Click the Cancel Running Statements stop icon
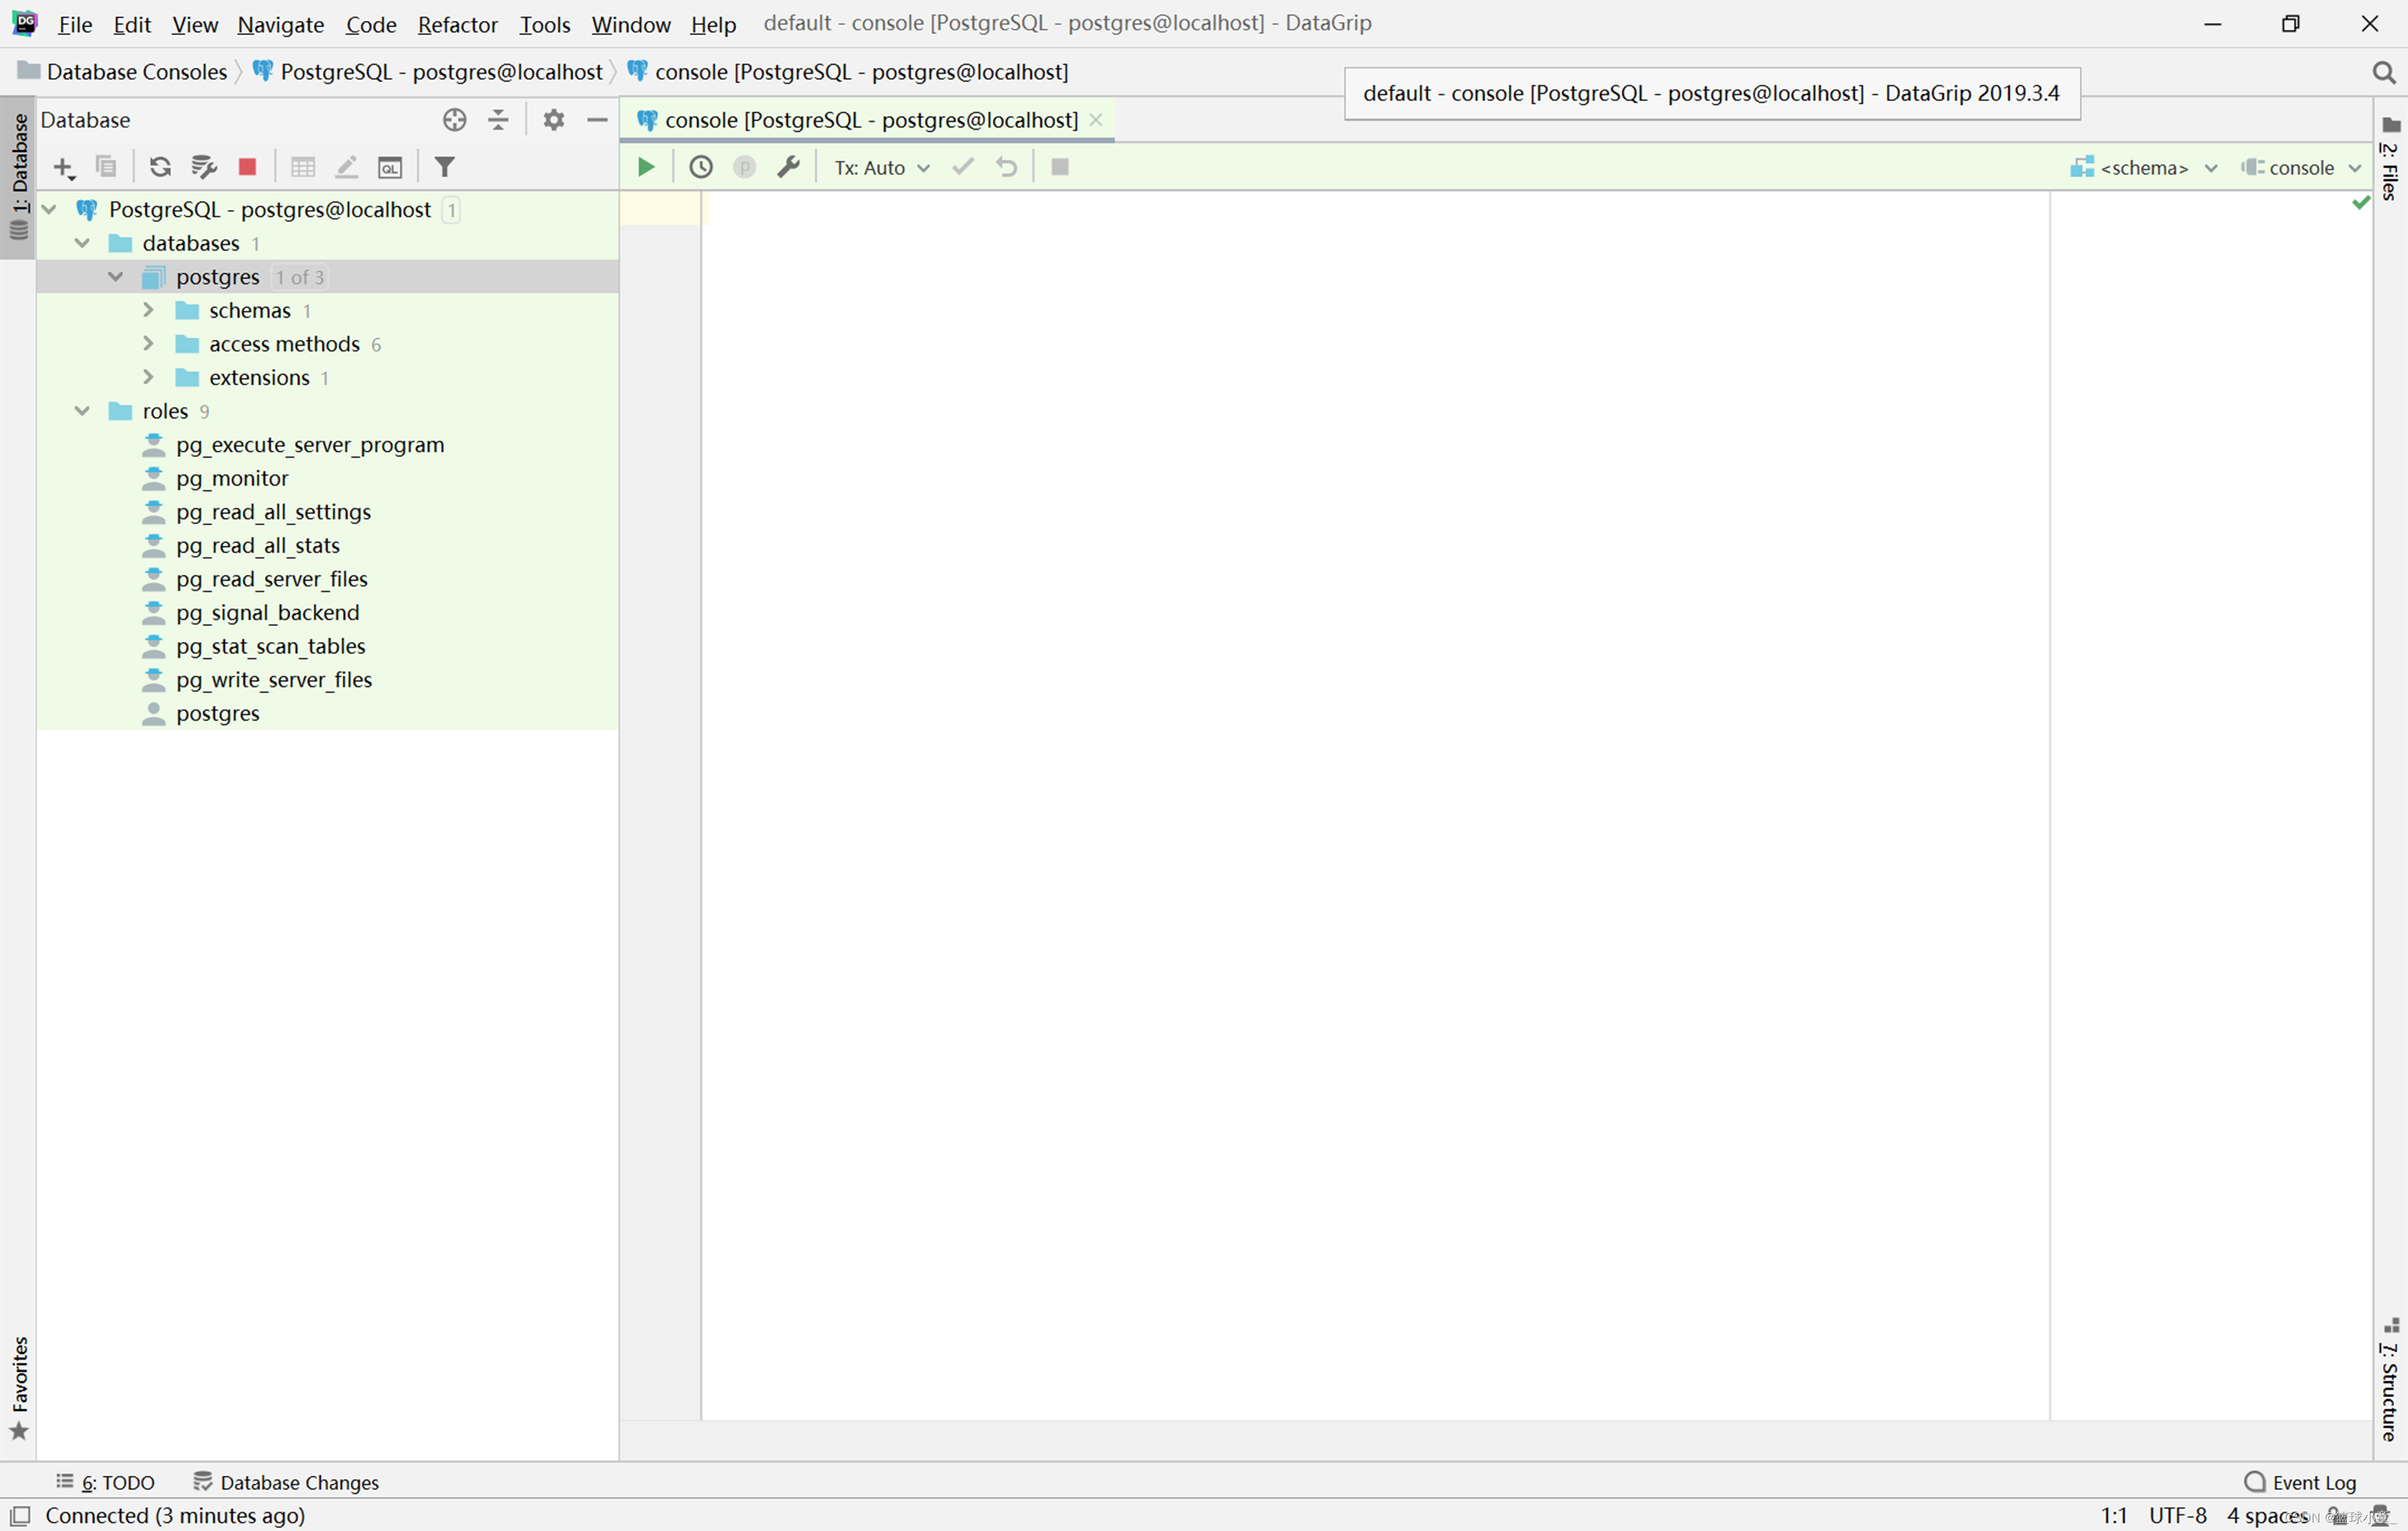This screenshot has width=2408, height=1531. 1060,167
